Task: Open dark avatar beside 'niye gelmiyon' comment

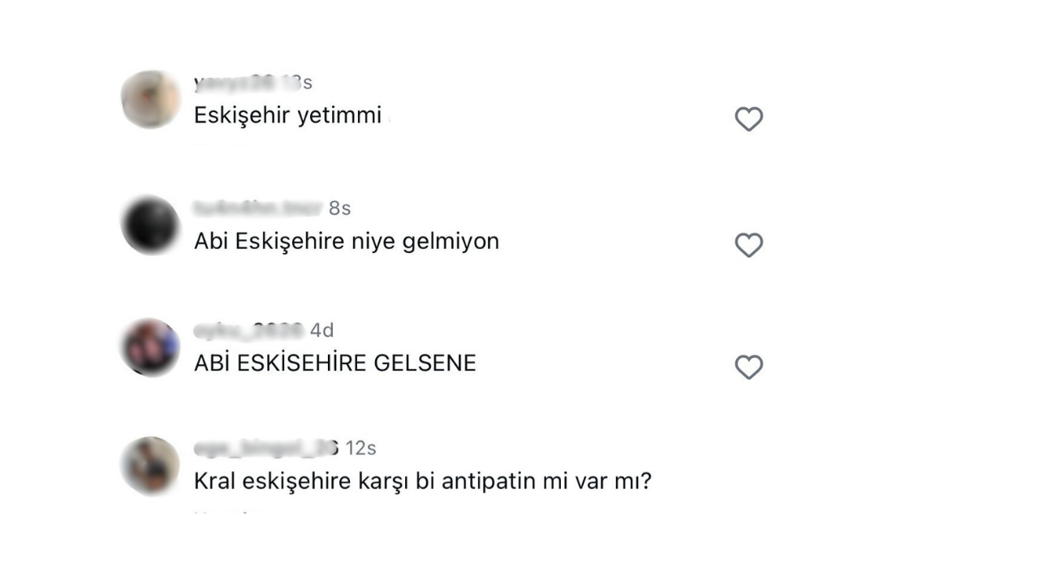Action: pyautogui.click(x=150, y=225)
